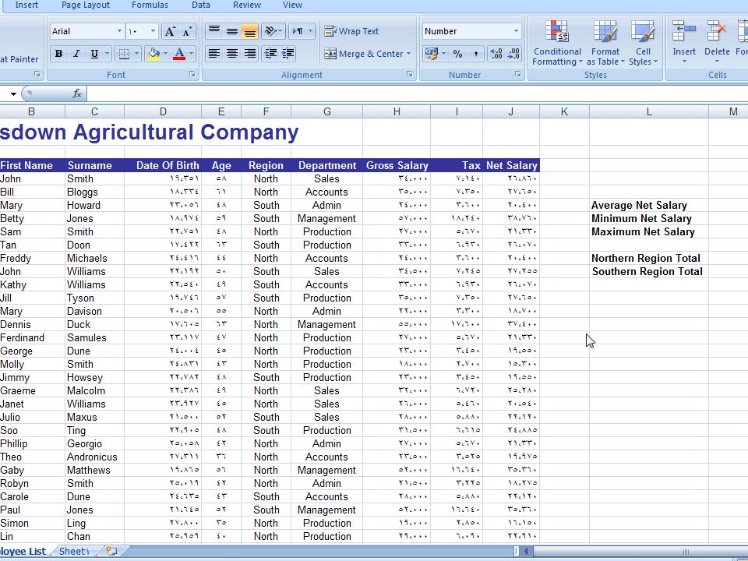This screenshot has width=748, height=561.
Task: Click the Merge & Center button
Action: pos(364,54)
